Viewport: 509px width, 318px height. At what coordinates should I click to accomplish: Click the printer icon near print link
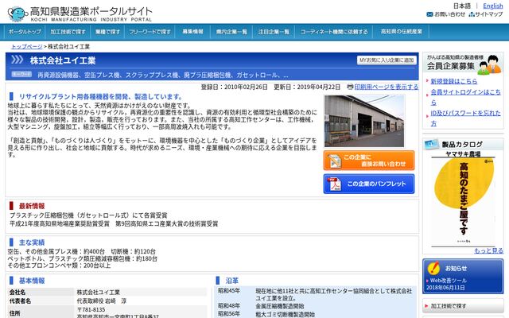point(350,87)
